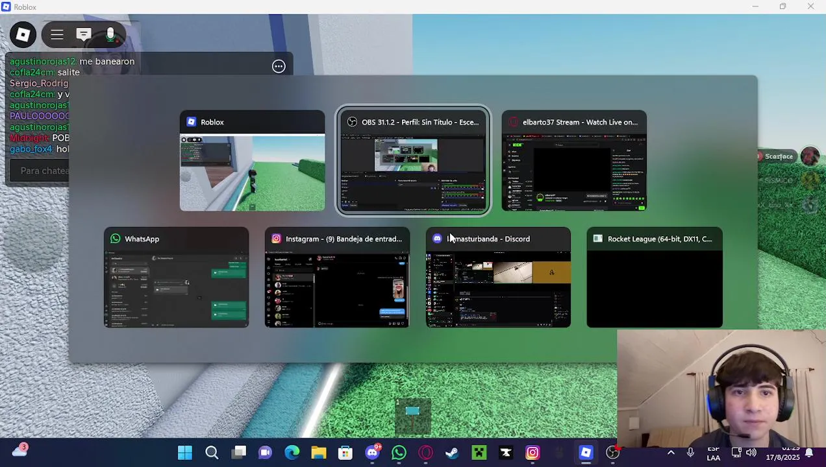This screenshot has width=826, height=467.
Task: Open the volume icon in the system tray
Action: tap(751, 453)
